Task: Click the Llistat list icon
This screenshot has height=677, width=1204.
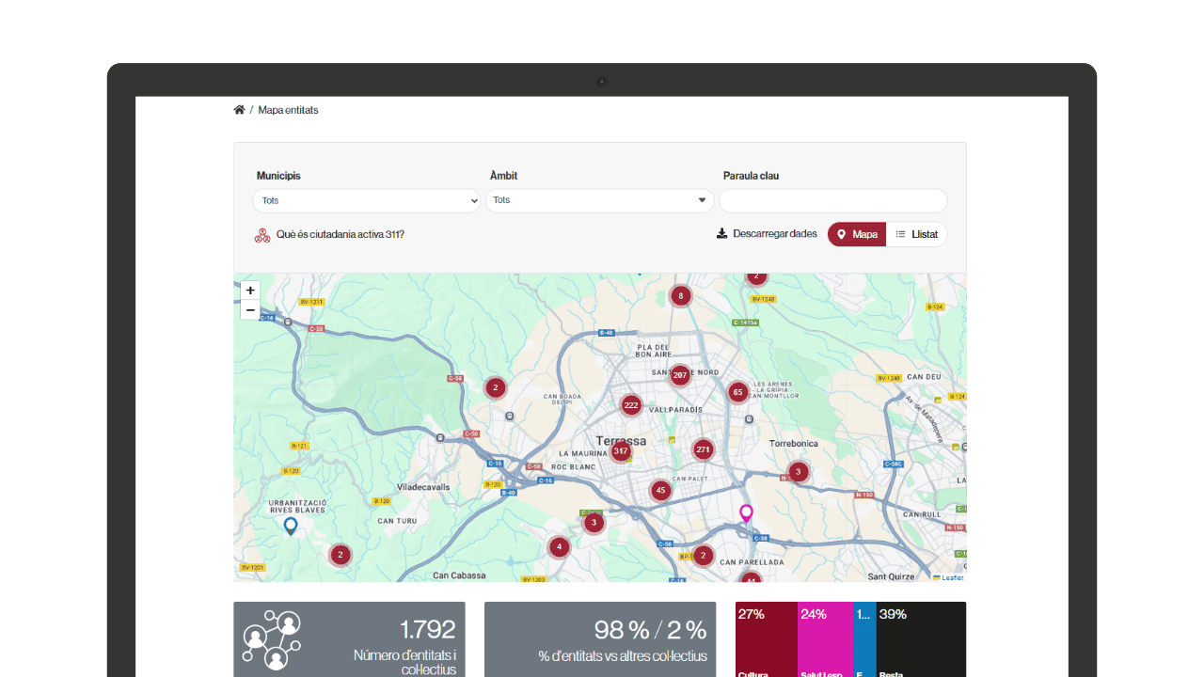Action: point(900,233)
